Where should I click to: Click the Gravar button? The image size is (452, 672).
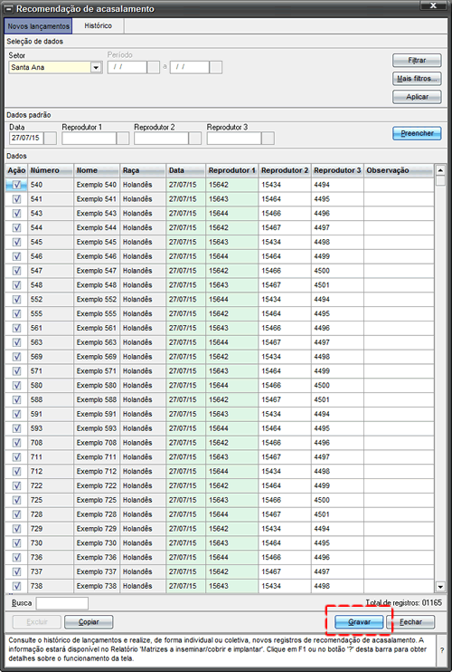tap(359, 622)
